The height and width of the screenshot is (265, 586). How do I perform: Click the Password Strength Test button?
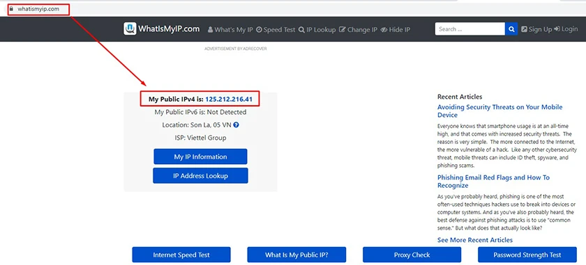[x=527, y=255]
